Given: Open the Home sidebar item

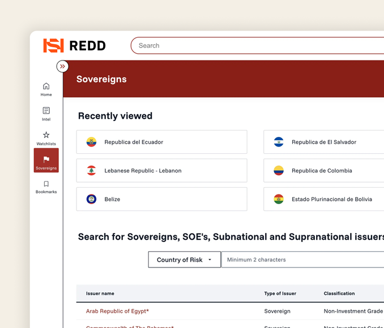Looking at the screenshot, I should [x=46, y=89].
